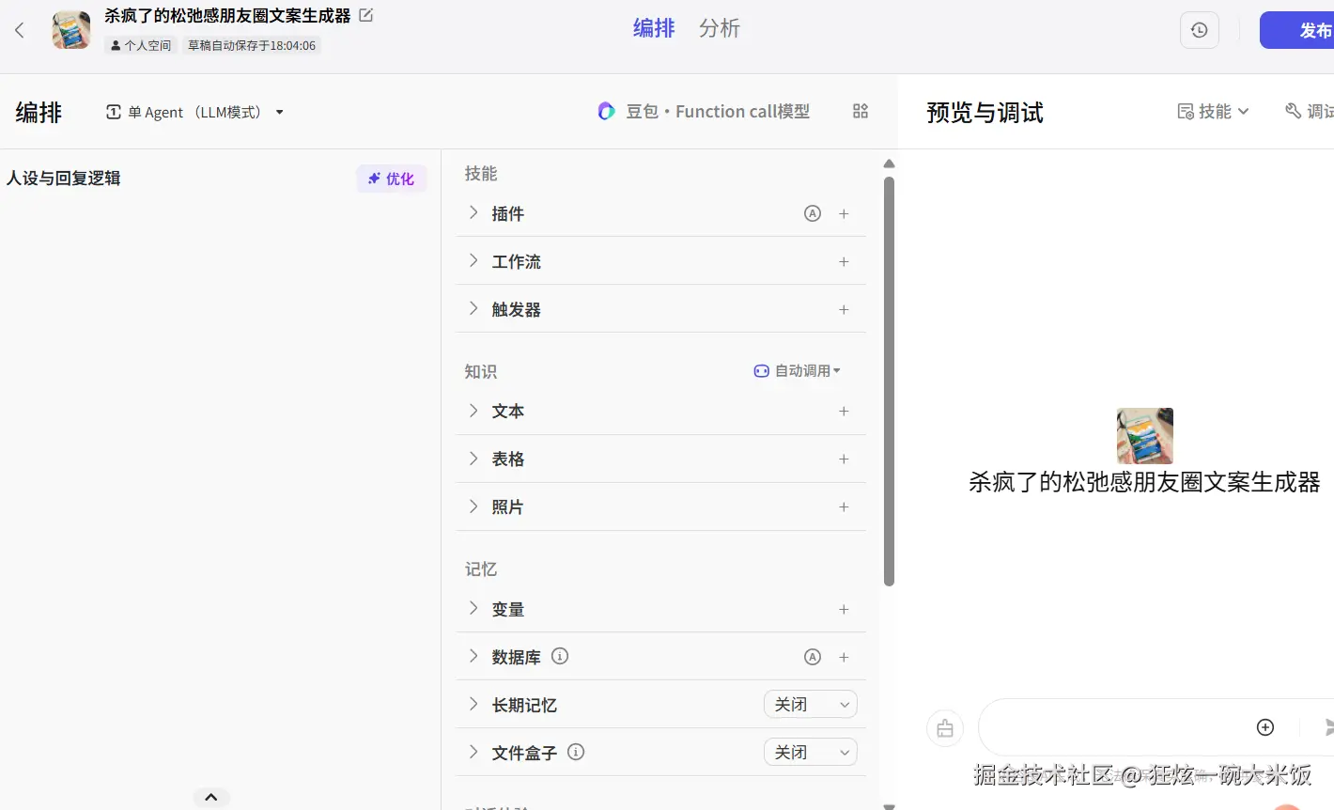The height and width of the screenshot is (810, 1334).
Task: Open the 技能 dropdown in preview panel
Action: [1213, 112]
